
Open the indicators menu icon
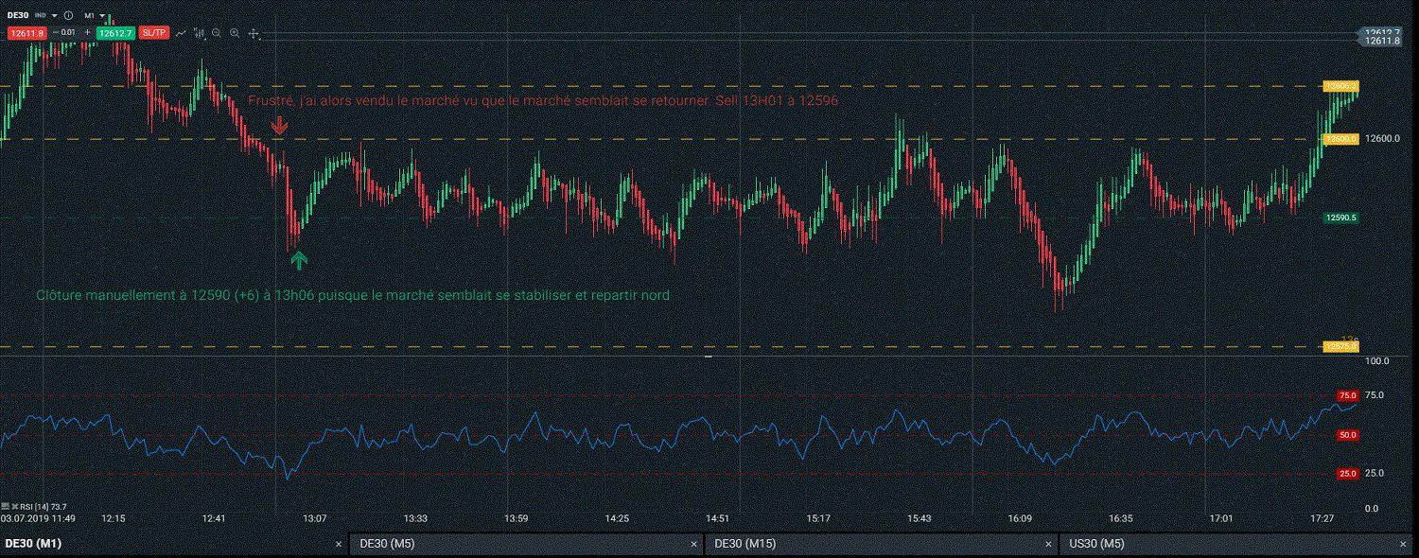click(200, 33)
